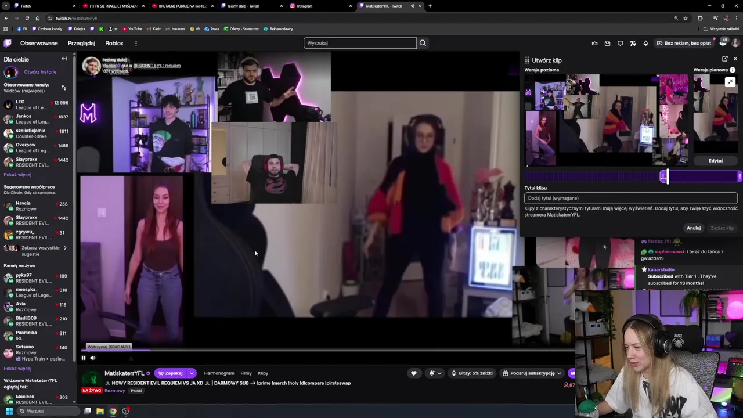Click Zapisz klip button

click(x=722, y=228)
